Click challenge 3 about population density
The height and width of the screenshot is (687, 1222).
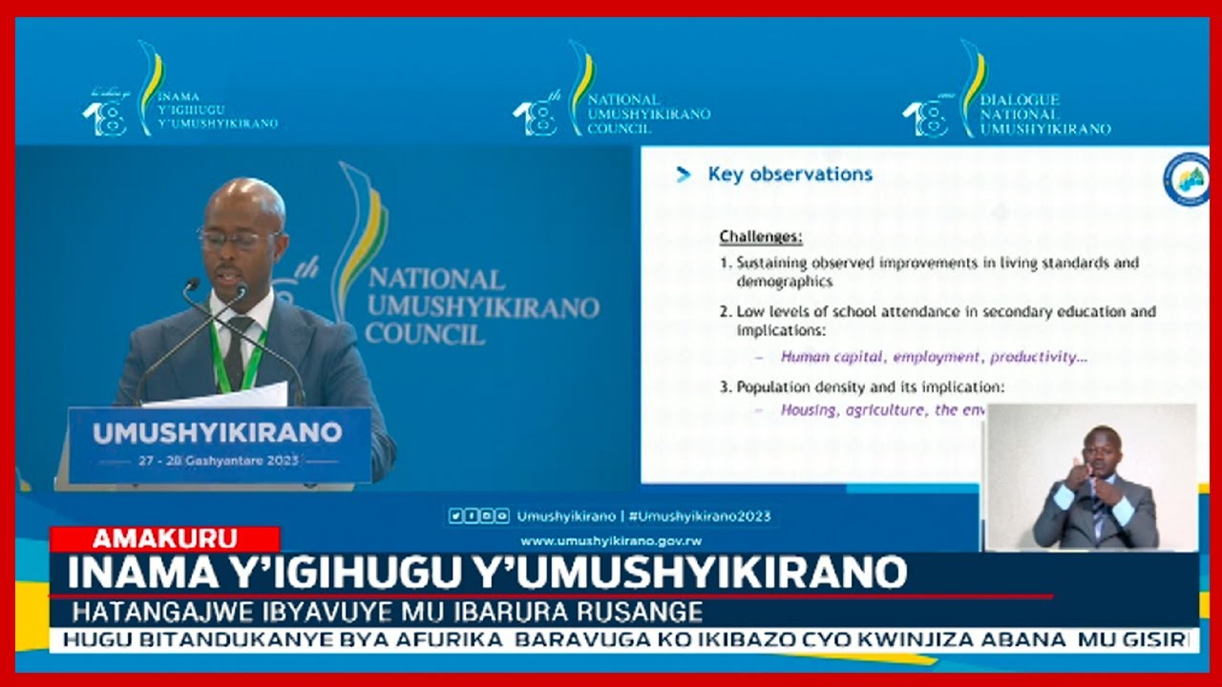[x=862, y=387]
